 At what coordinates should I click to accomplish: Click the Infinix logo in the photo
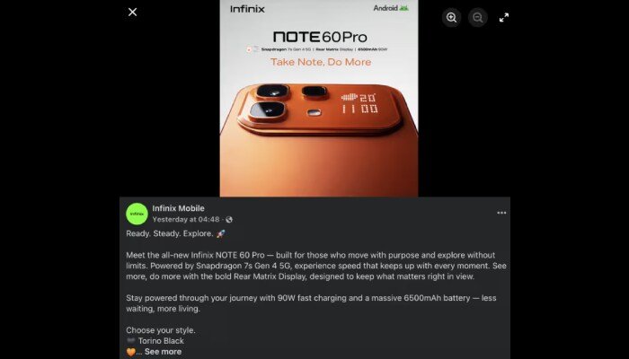click(247, 9)
